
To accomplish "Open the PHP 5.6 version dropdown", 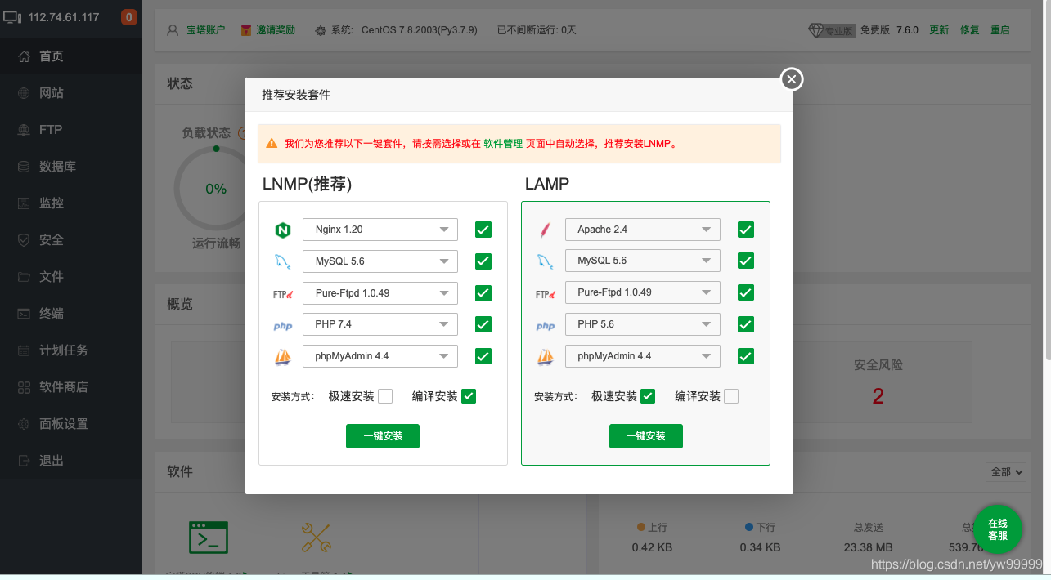I will (x=643, y=324).
